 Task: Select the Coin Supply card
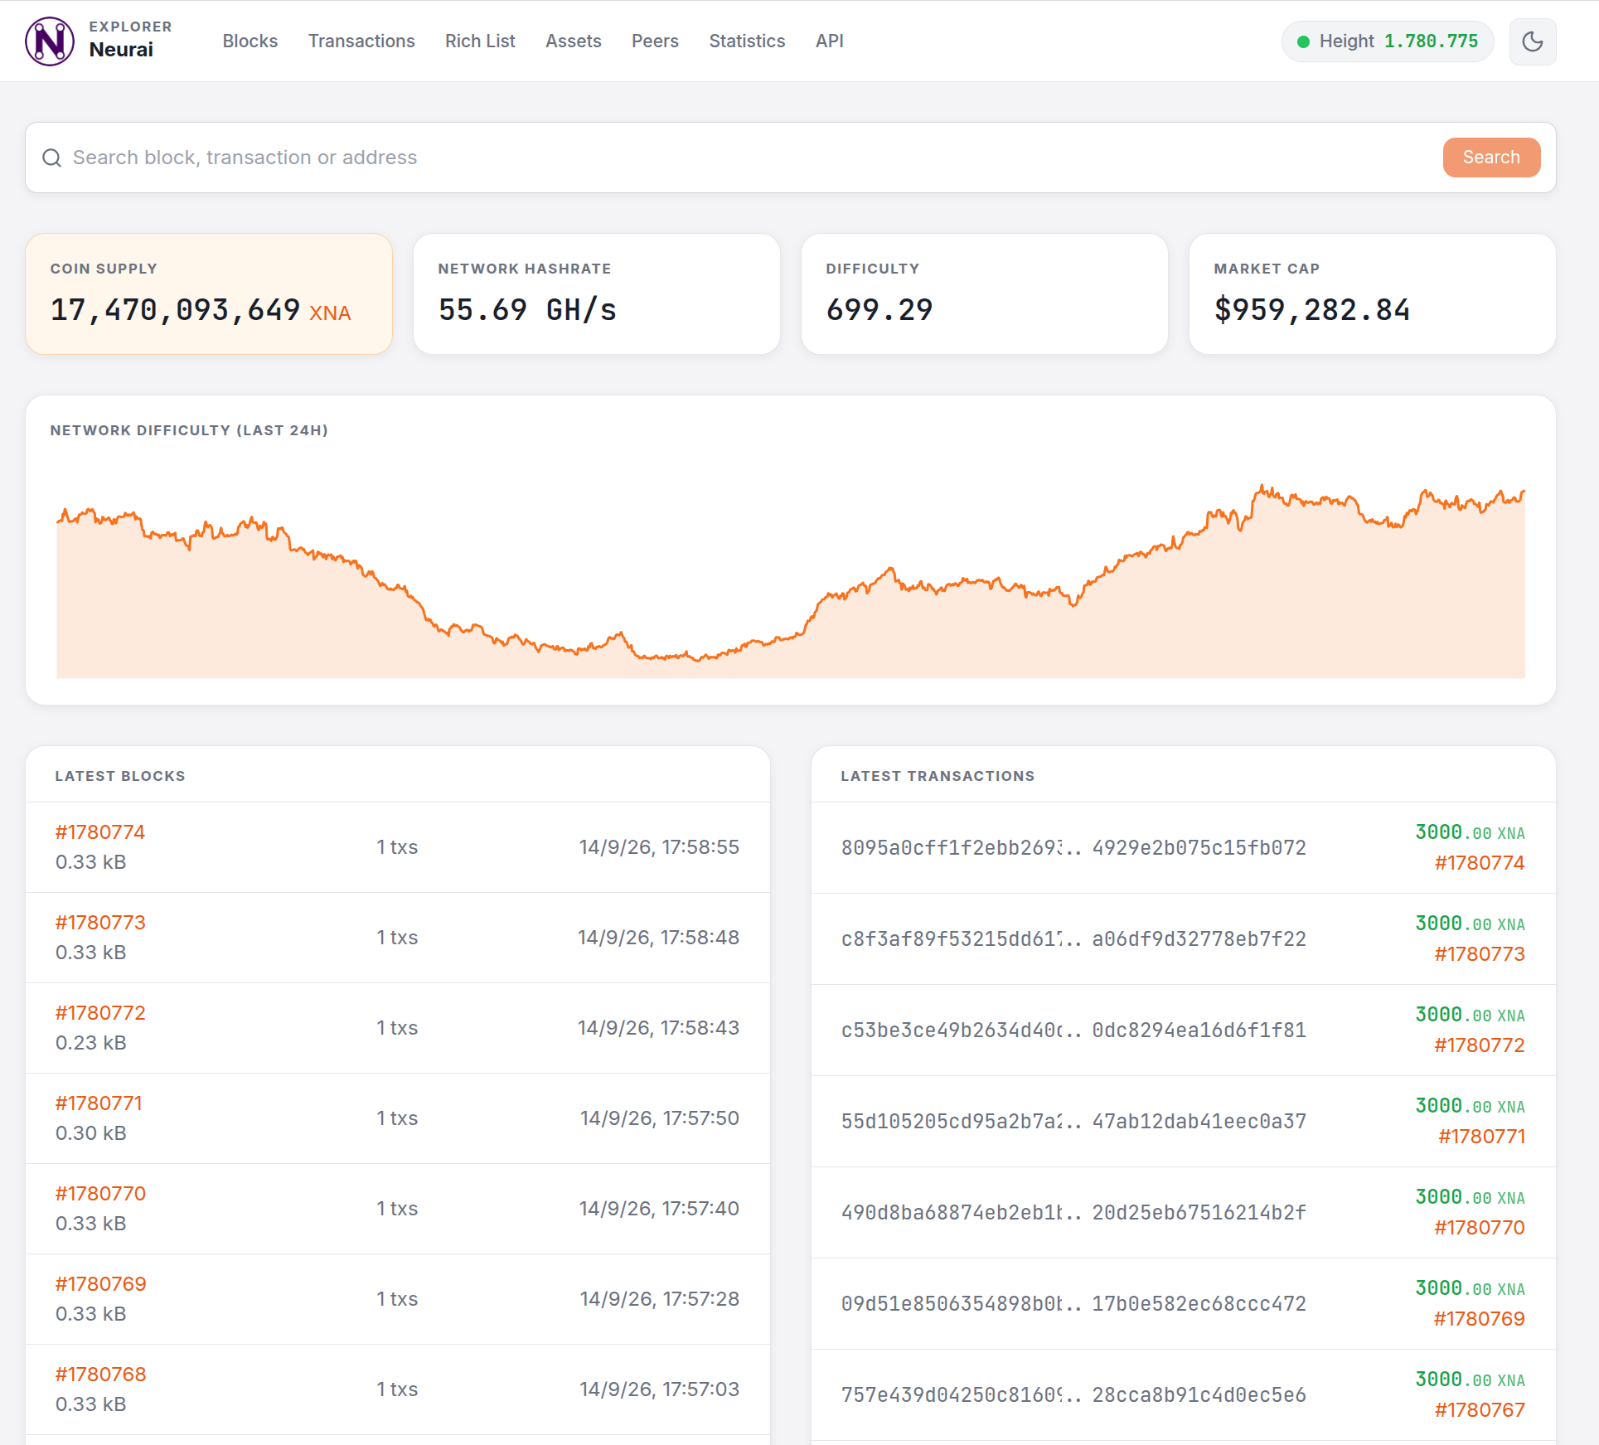[x=209, y=293]
